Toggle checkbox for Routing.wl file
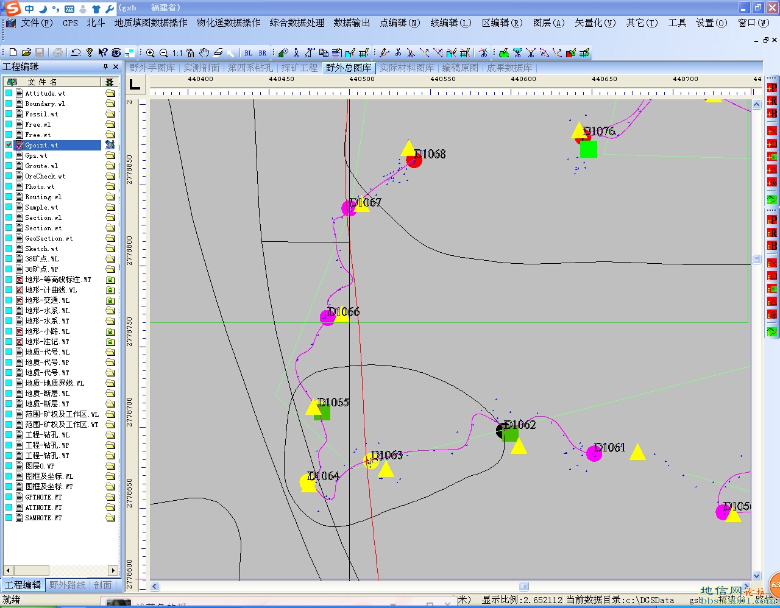780x608 pixels. click(x=9, y=197)
